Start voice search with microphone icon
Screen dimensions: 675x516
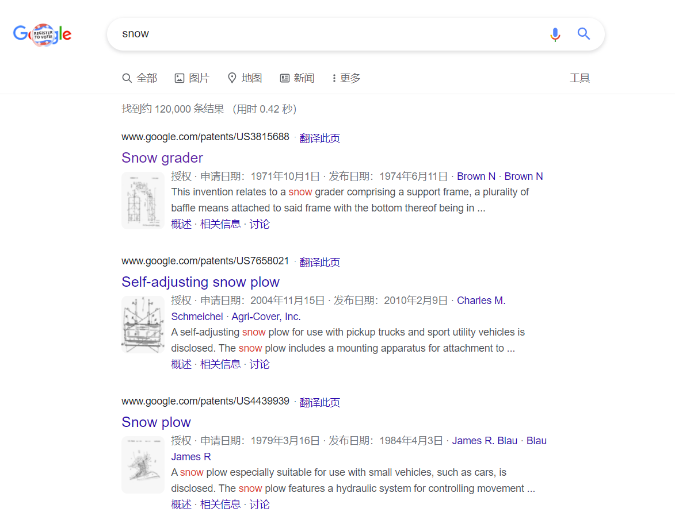(555, 34)
